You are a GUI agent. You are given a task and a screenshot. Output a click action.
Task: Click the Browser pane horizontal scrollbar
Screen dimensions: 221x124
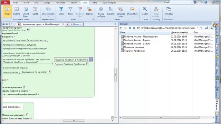(x=161, y=117)
